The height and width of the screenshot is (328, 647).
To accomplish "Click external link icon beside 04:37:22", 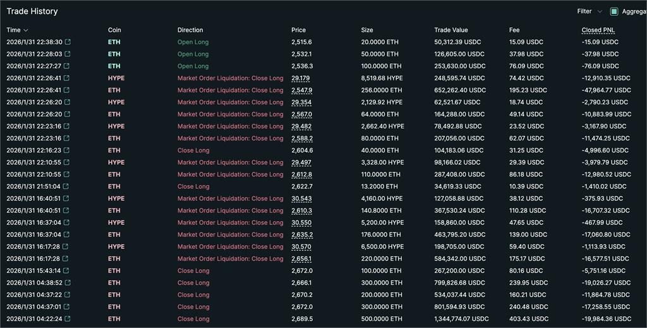I will click(68, 295).
